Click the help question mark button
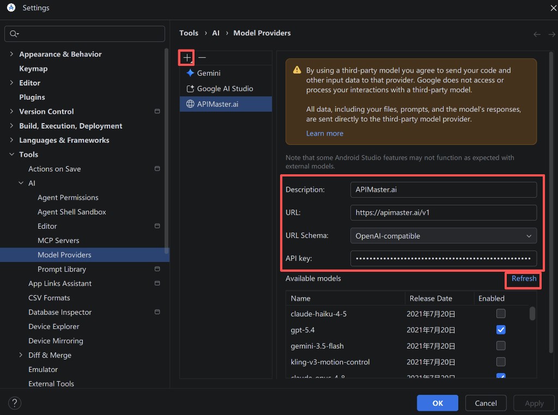The height and width of the screenshot is (415, 558). (15, 403)
